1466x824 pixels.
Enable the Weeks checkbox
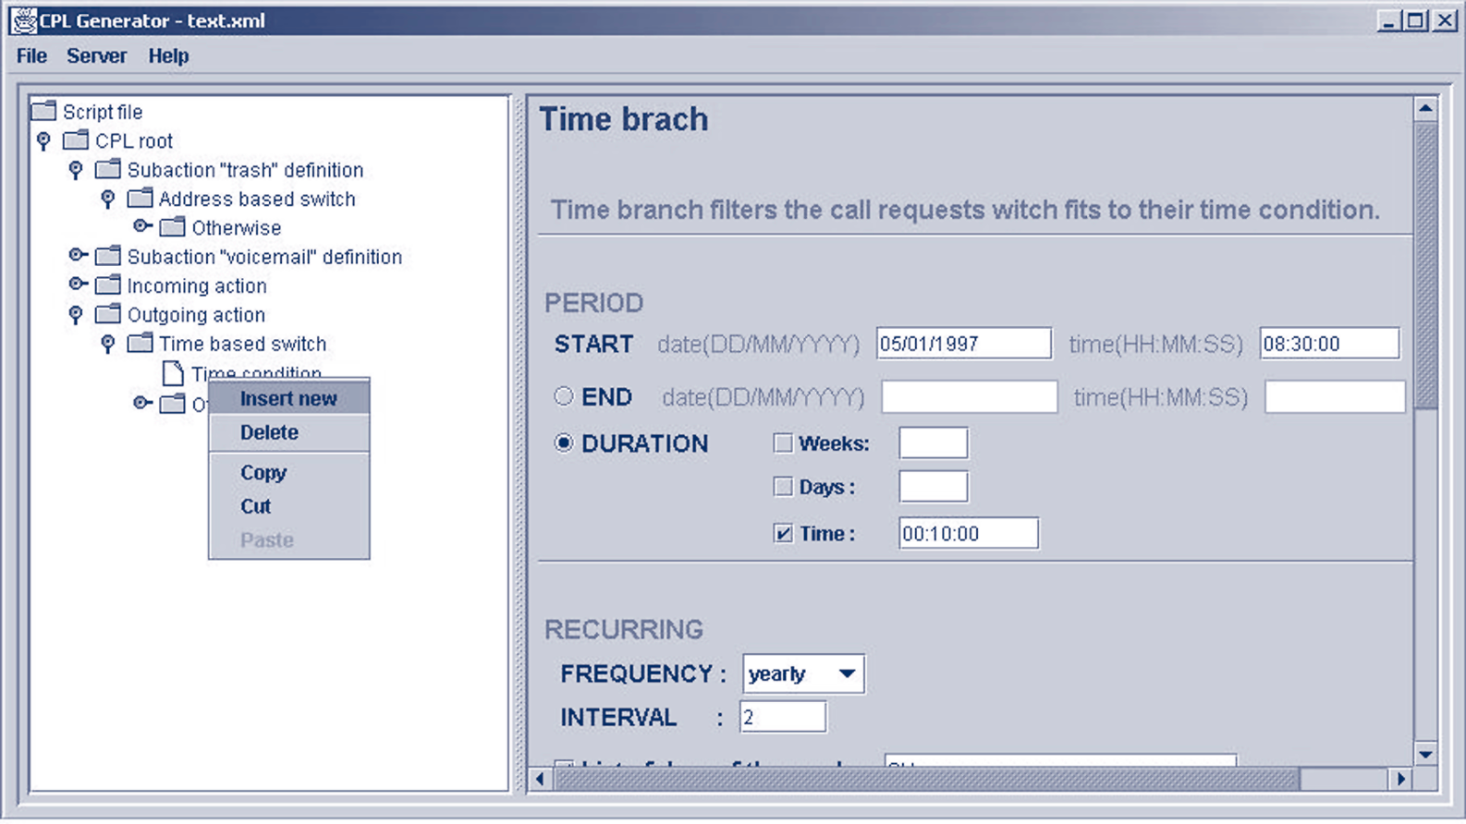(783, 443)
